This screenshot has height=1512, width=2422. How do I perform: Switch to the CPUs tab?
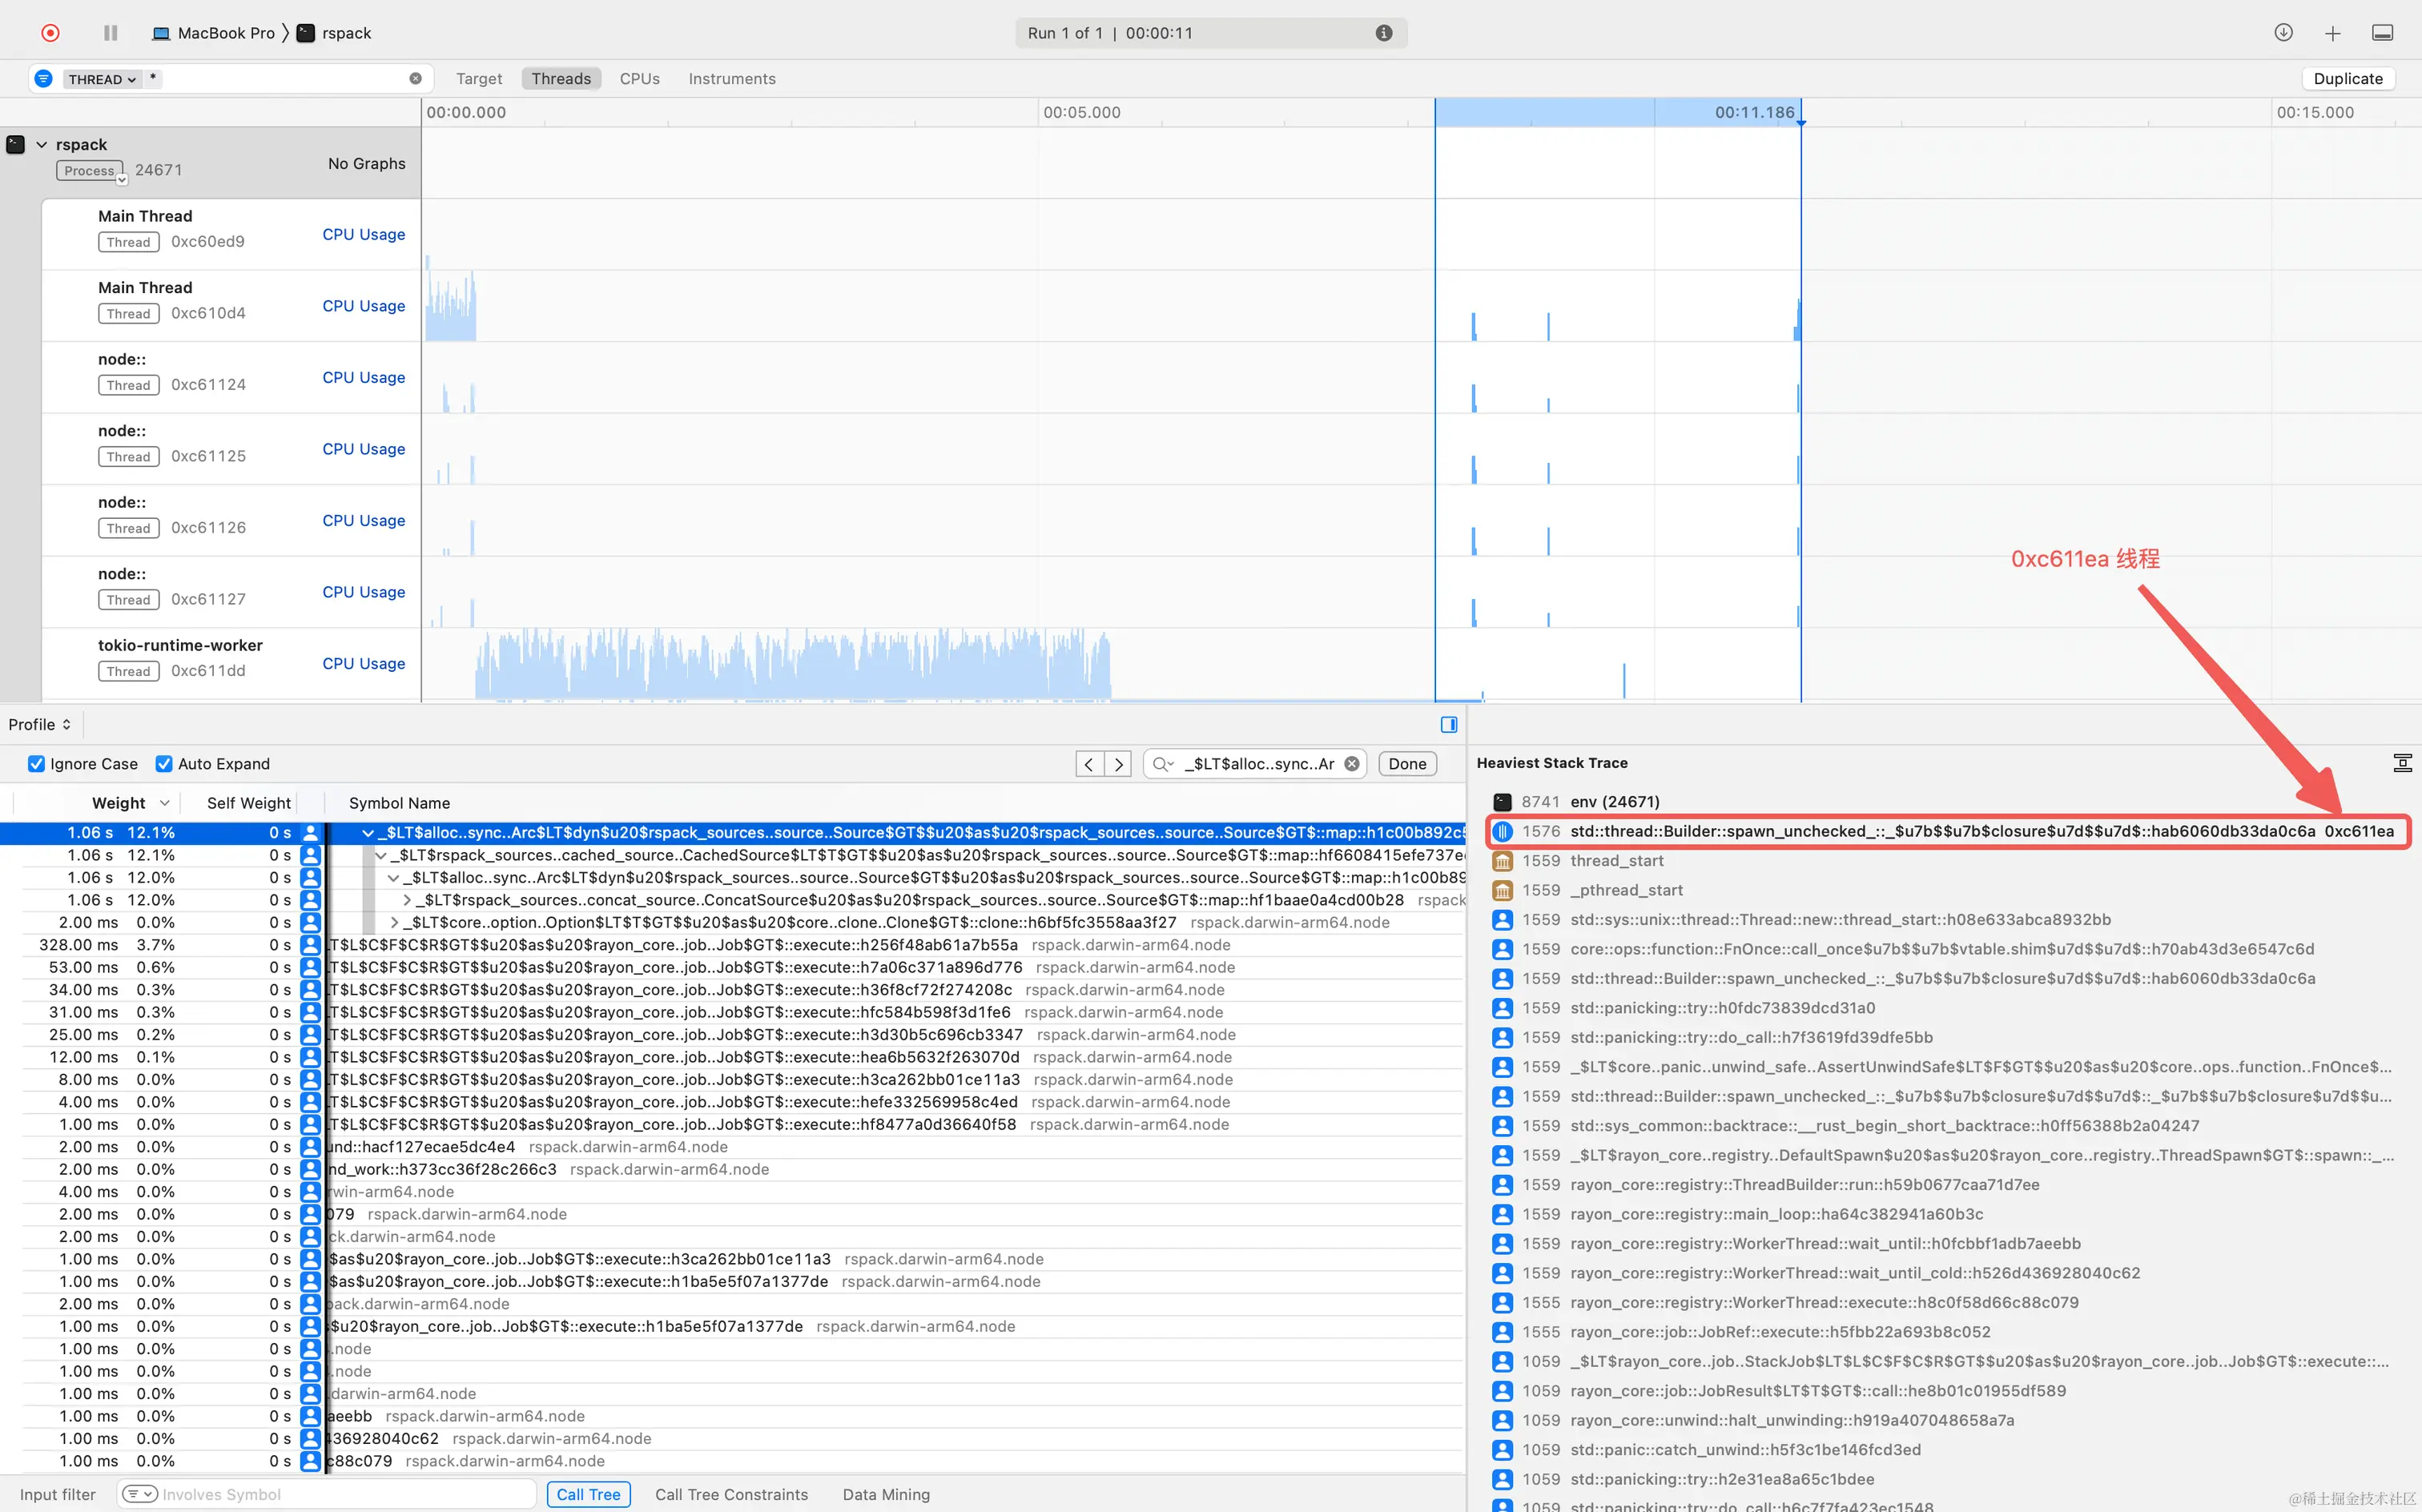click(639, 79)
